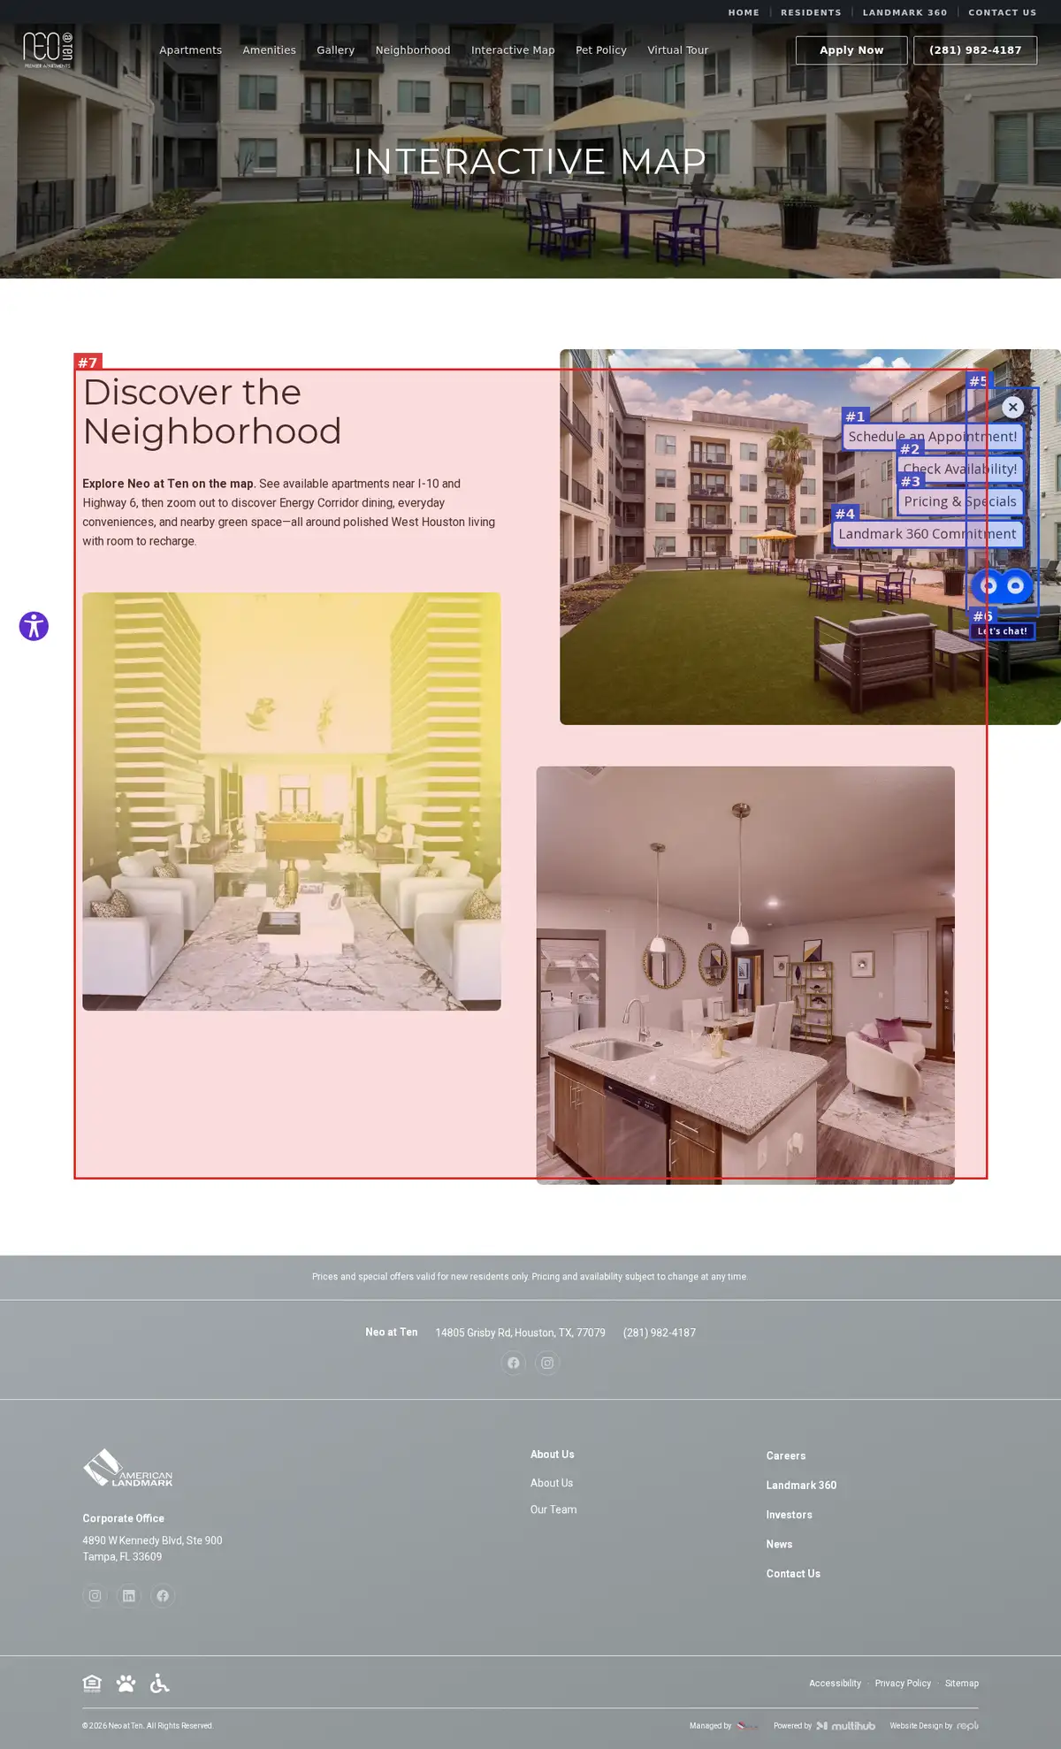Click Check Availability! in chat popup
This screenshot has height=1749, width=1061.
click(x=960, y=469)
